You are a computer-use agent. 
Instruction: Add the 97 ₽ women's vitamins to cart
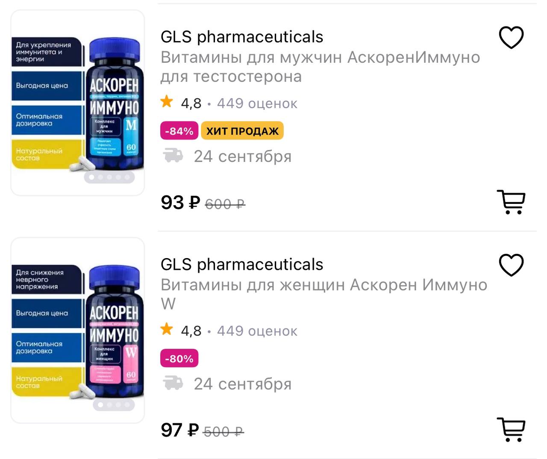(511, 429)
